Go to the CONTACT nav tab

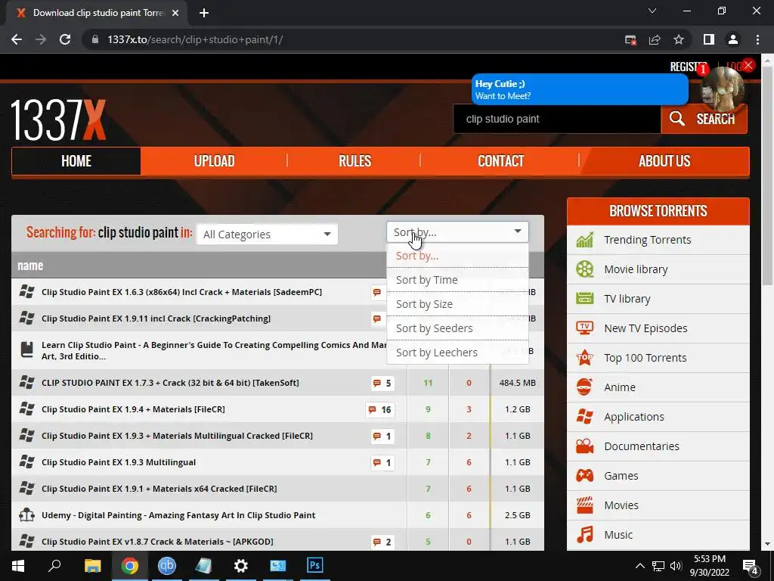click(500, 161)
